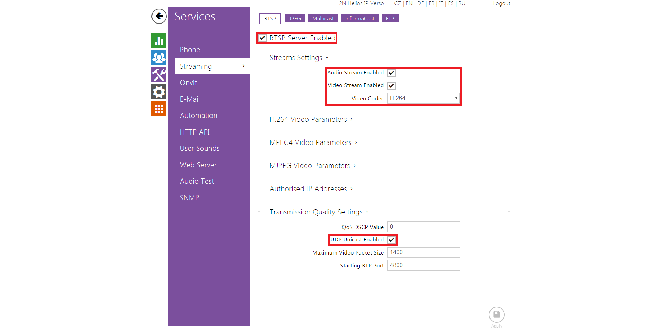659x332 pixels.
Task: Click the back arrow icon
Action: 159,16
